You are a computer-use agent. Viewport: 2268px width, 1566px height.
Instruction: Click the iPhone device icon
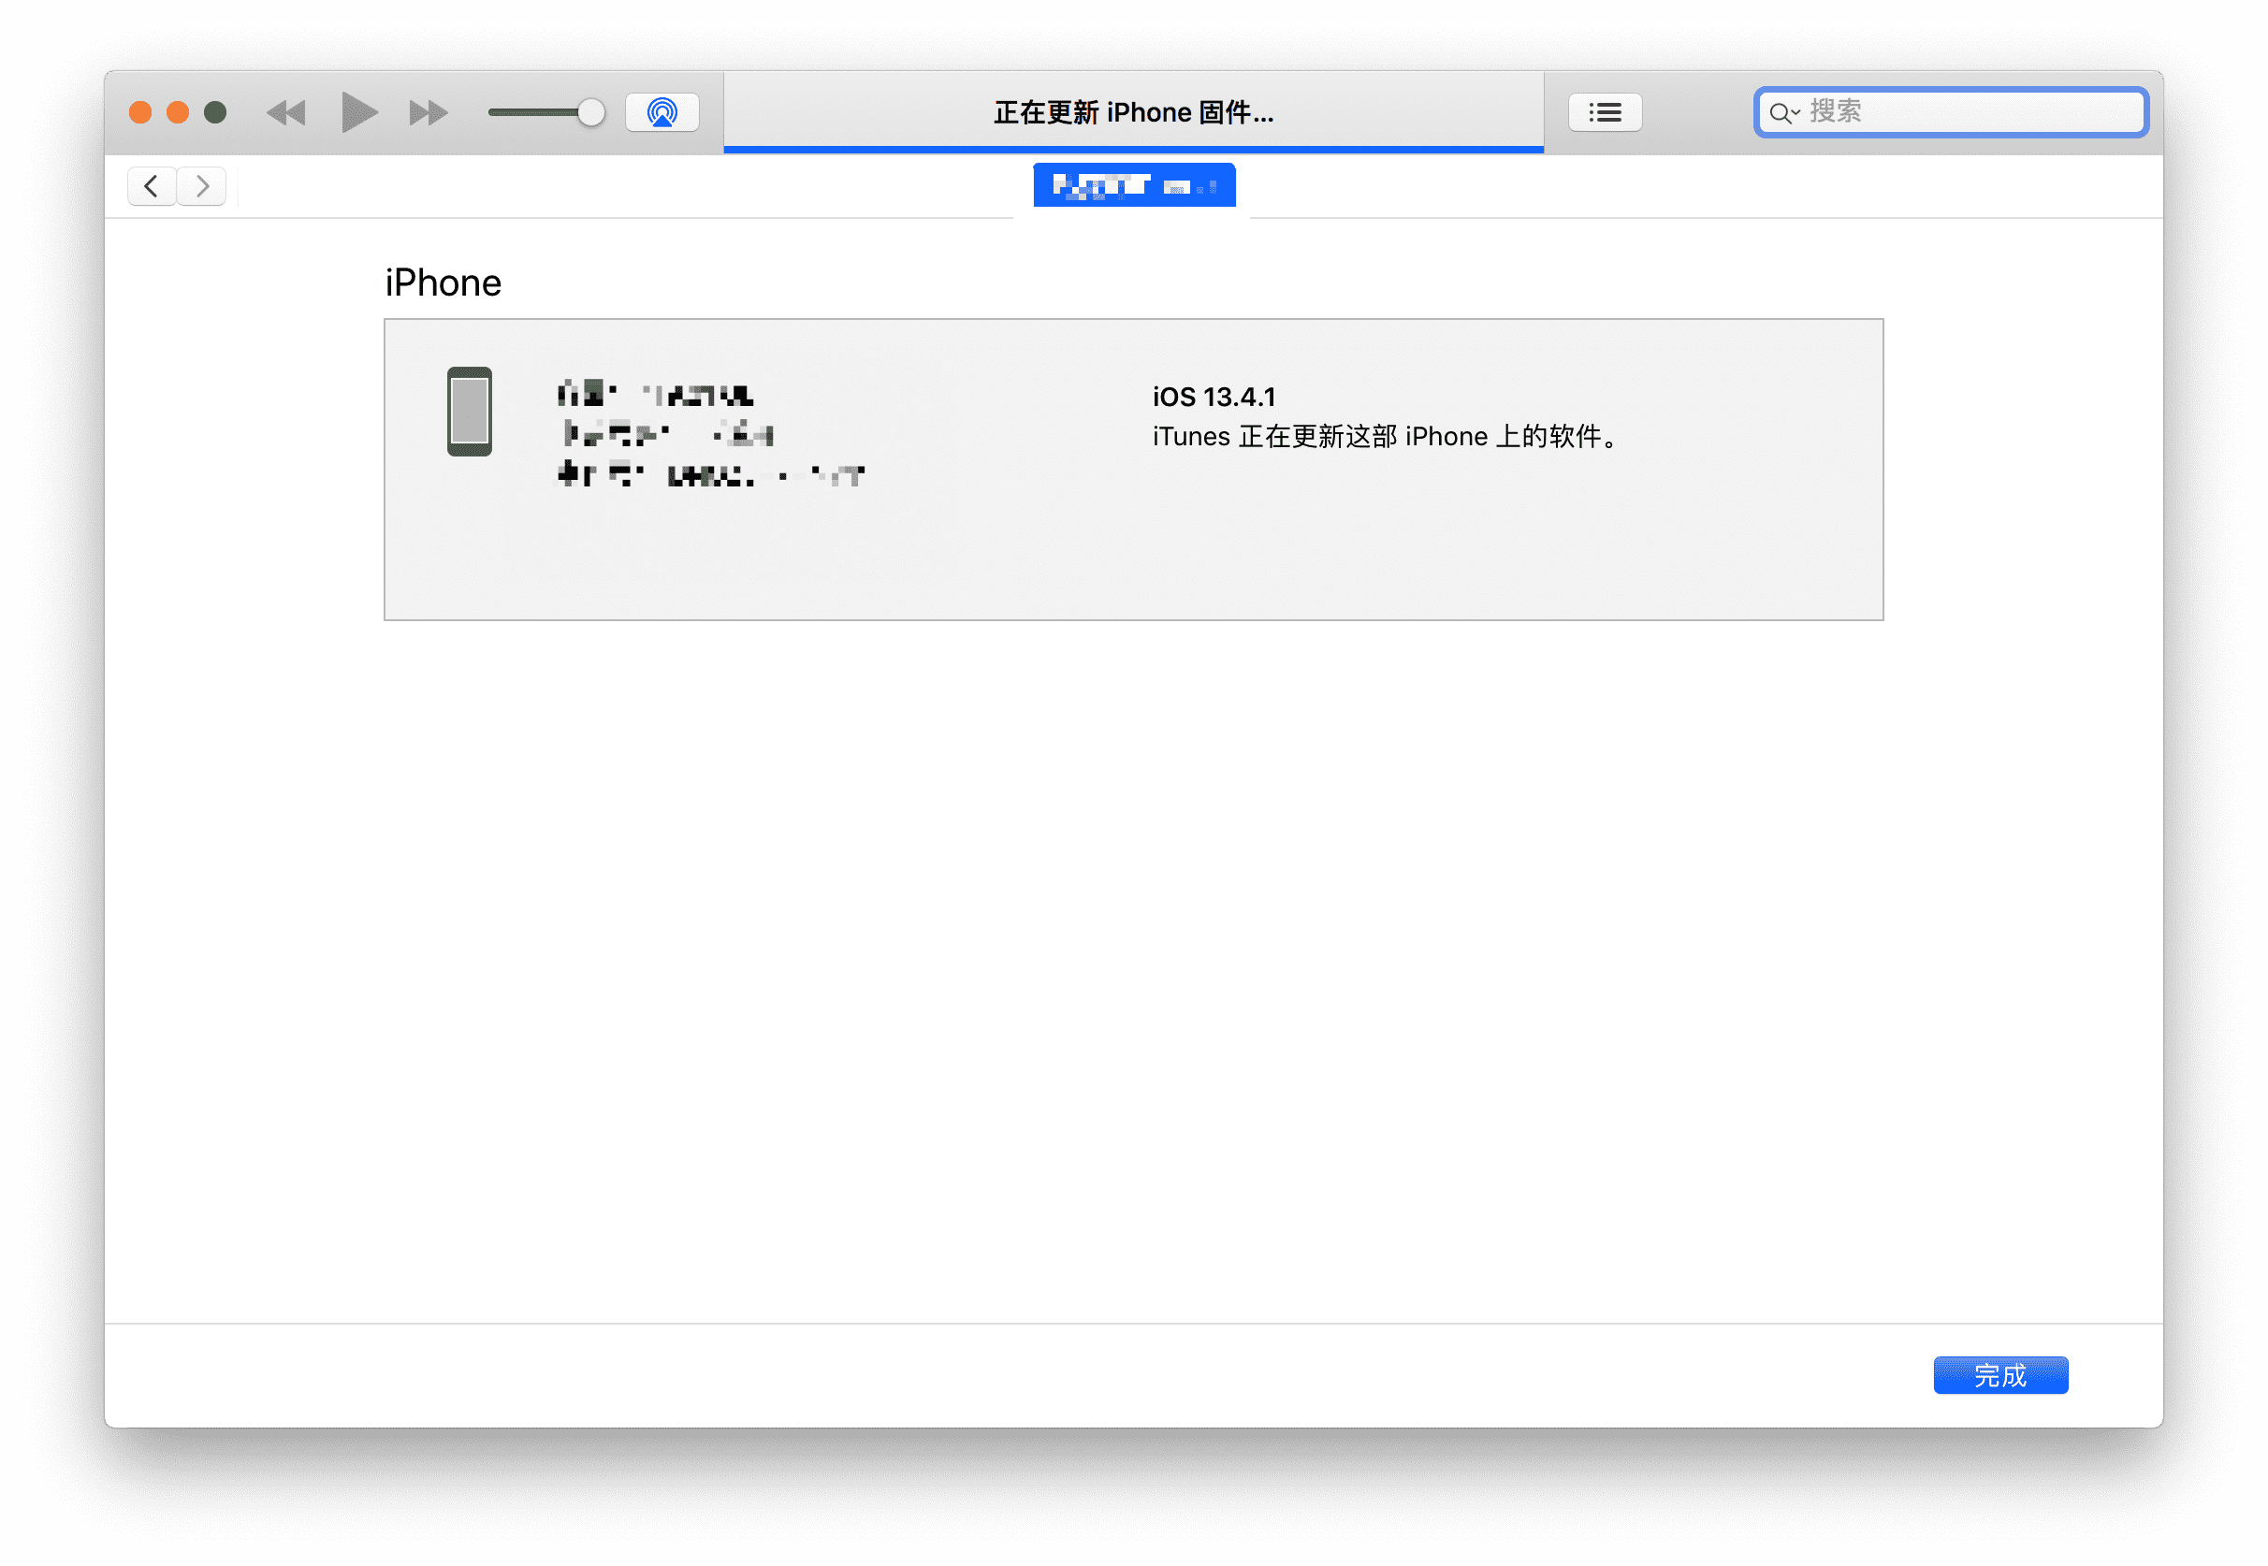click(x=469, y=411)
